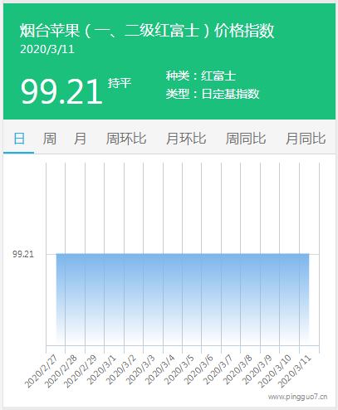Click the x-axis label 2020/3/10

click(275, 372)
